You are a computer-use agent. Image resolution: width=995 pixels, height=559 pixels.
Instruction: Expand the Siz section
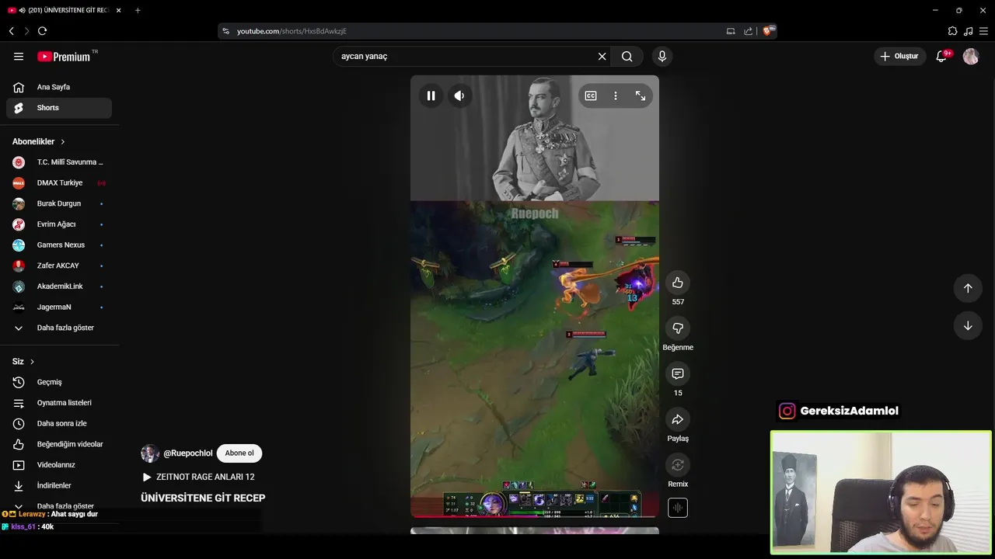tap(23, 362)
